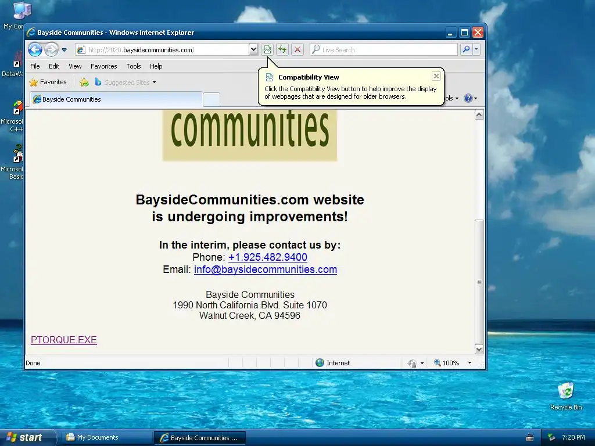Open the View menu
Viewport: 595px width, 446px height.
coord(75,66)
